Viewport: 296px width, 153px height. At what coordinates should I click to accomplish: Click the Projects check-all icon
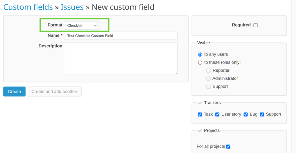pos(200,131)
